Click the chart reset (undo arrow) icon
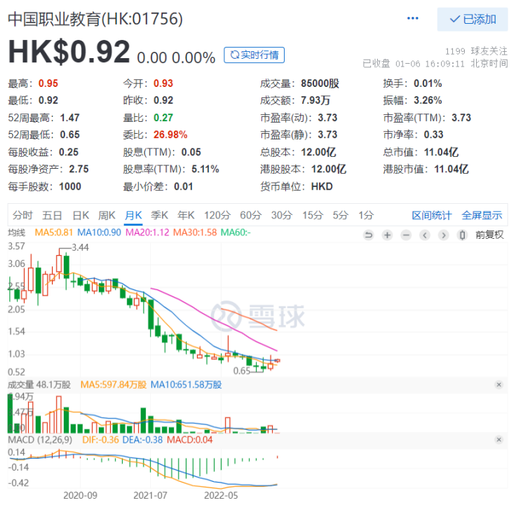 coord(368,235)
